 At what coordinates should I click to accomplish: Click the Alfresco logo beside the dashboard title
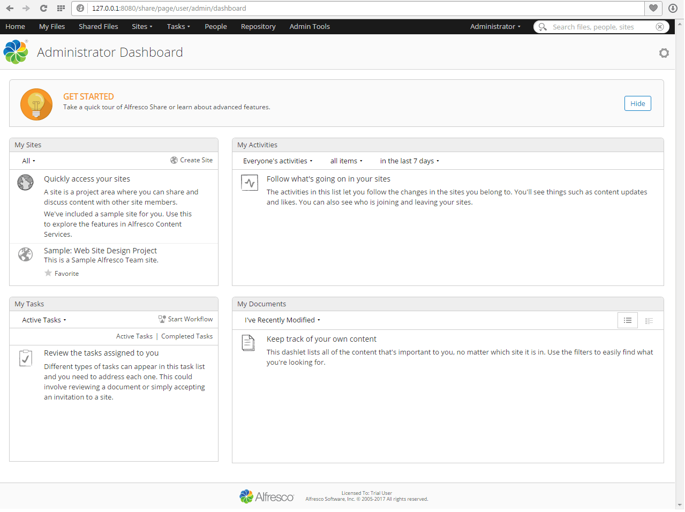(16, 52)
